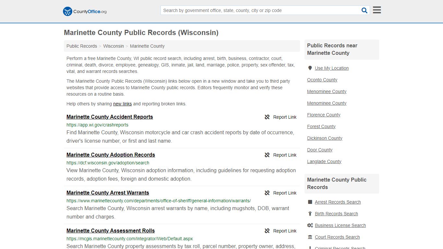Screen dimensions: 443x249
Task: Go to second Menominee County link
Action: click(x=327, y=103)
